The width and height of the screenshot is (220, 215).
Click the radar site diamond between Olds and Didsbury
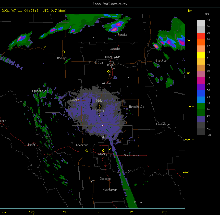(99, 106)
